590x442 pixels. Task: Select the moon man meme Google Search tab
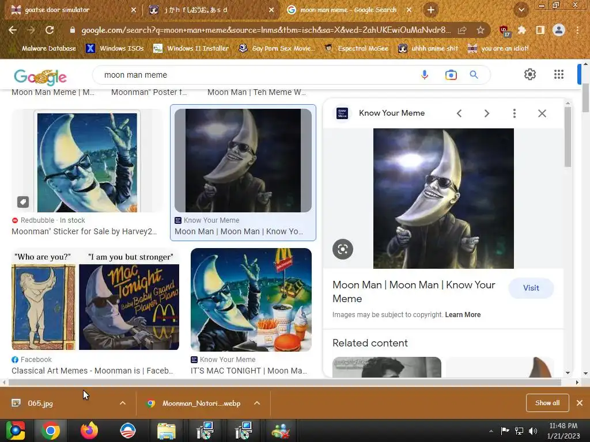pos(348,10)
